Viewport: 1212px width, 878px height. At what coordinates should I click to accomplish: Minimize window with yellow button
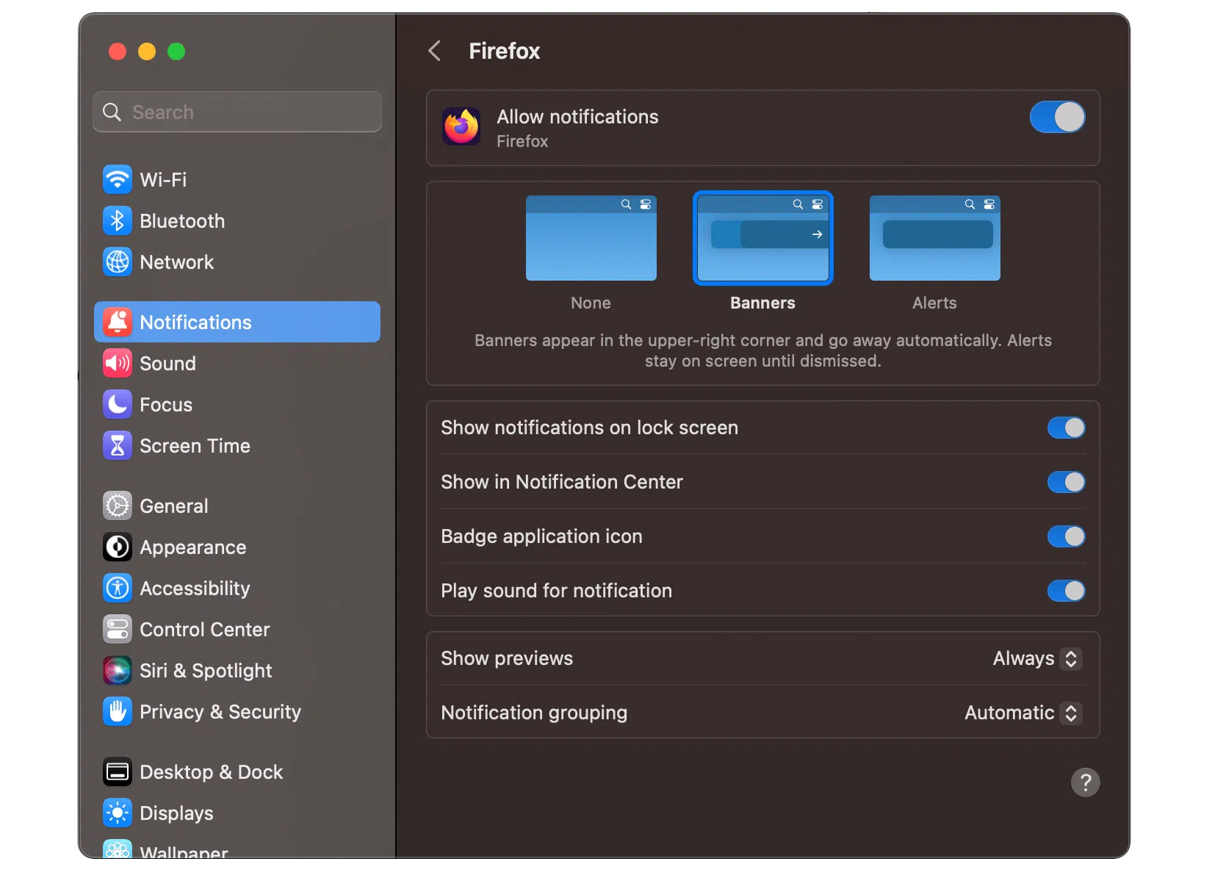tap(147, 51)
